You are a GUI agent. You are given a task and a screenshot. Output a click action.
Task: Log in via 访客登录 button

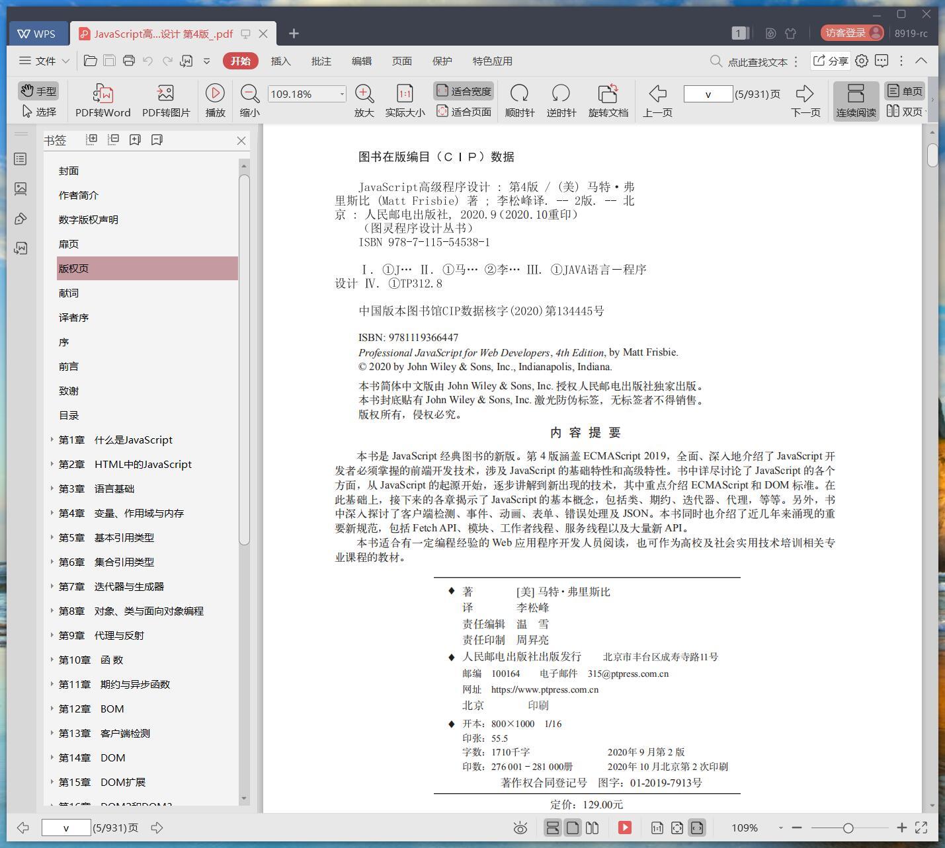click(x=852, y=33)
